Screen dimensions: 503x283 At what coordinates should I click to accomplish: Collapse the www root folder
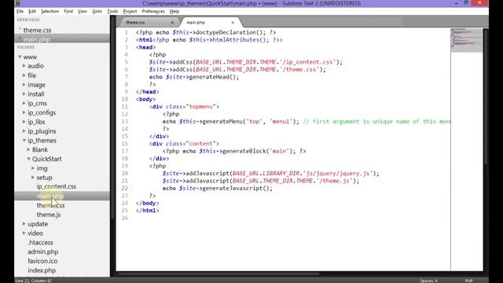[x=20, y=57]
